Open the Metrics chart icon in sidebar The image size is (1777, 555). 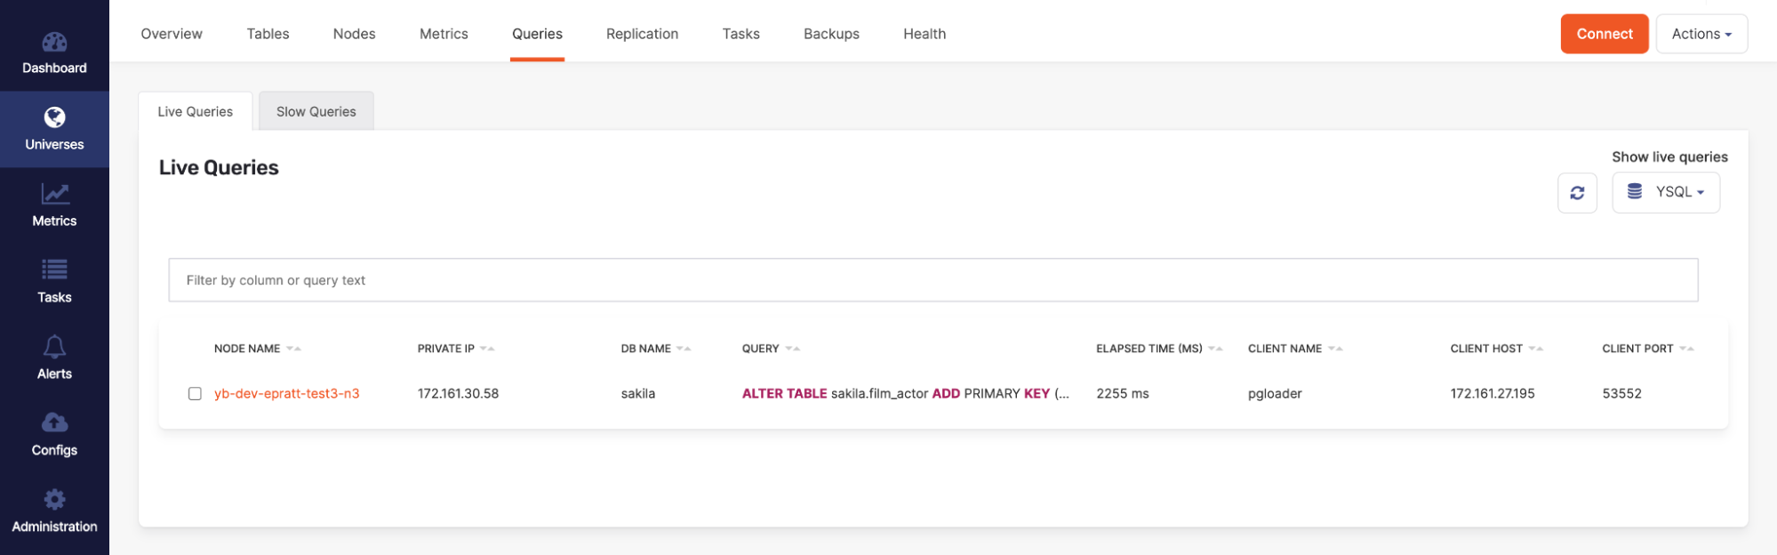tap(54, 194)
